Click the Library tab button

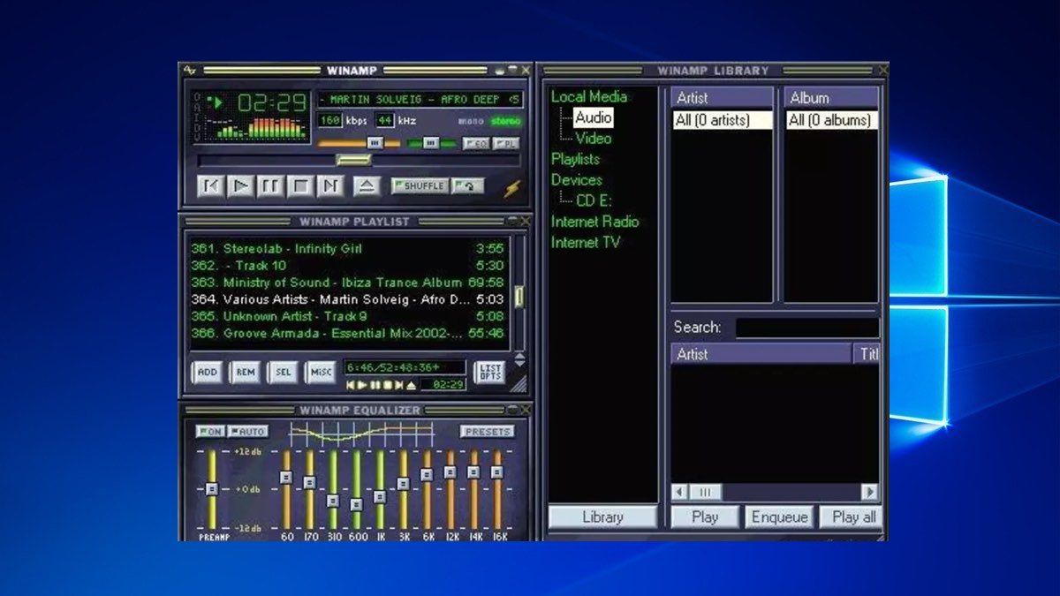coord(602,517)
